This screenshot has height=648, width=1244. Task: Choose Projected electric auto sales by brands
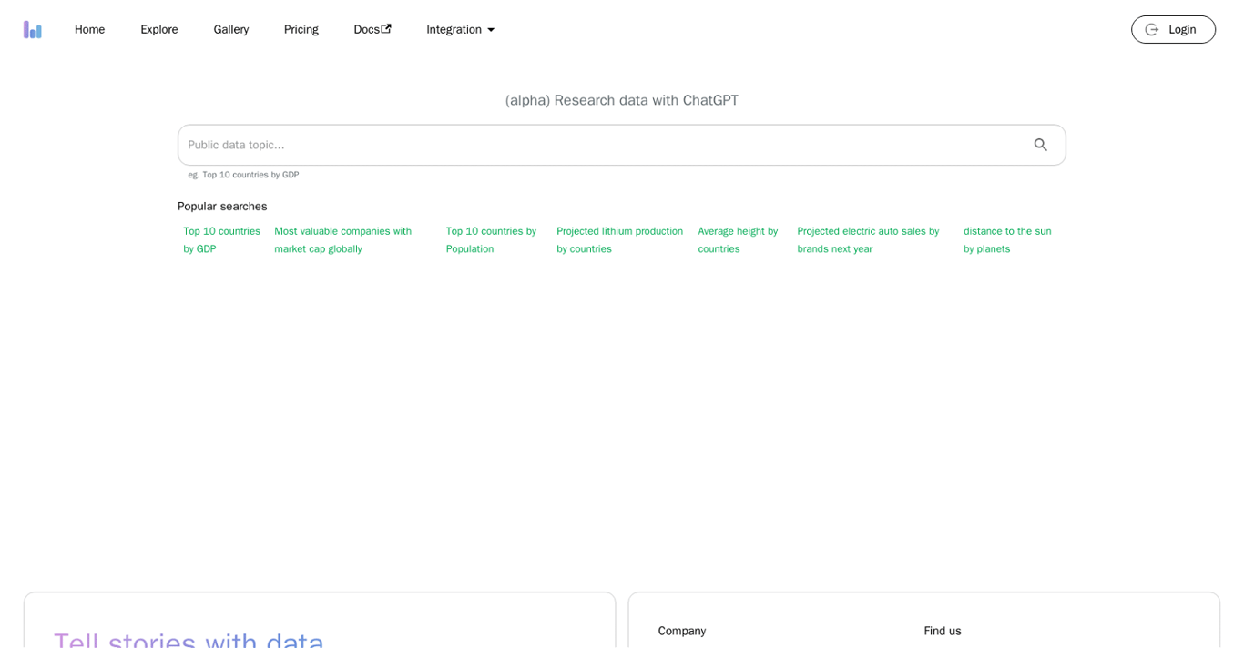pyautogui.click(x=872, y=239)
